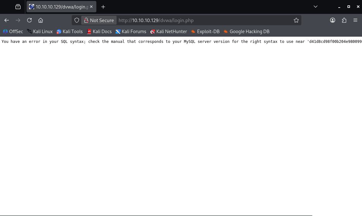The width and height of the screenshot is (362, 216).
Task: Expand the list all tabs dropdown
Action: pyautogui.click(x=315, y=7)
